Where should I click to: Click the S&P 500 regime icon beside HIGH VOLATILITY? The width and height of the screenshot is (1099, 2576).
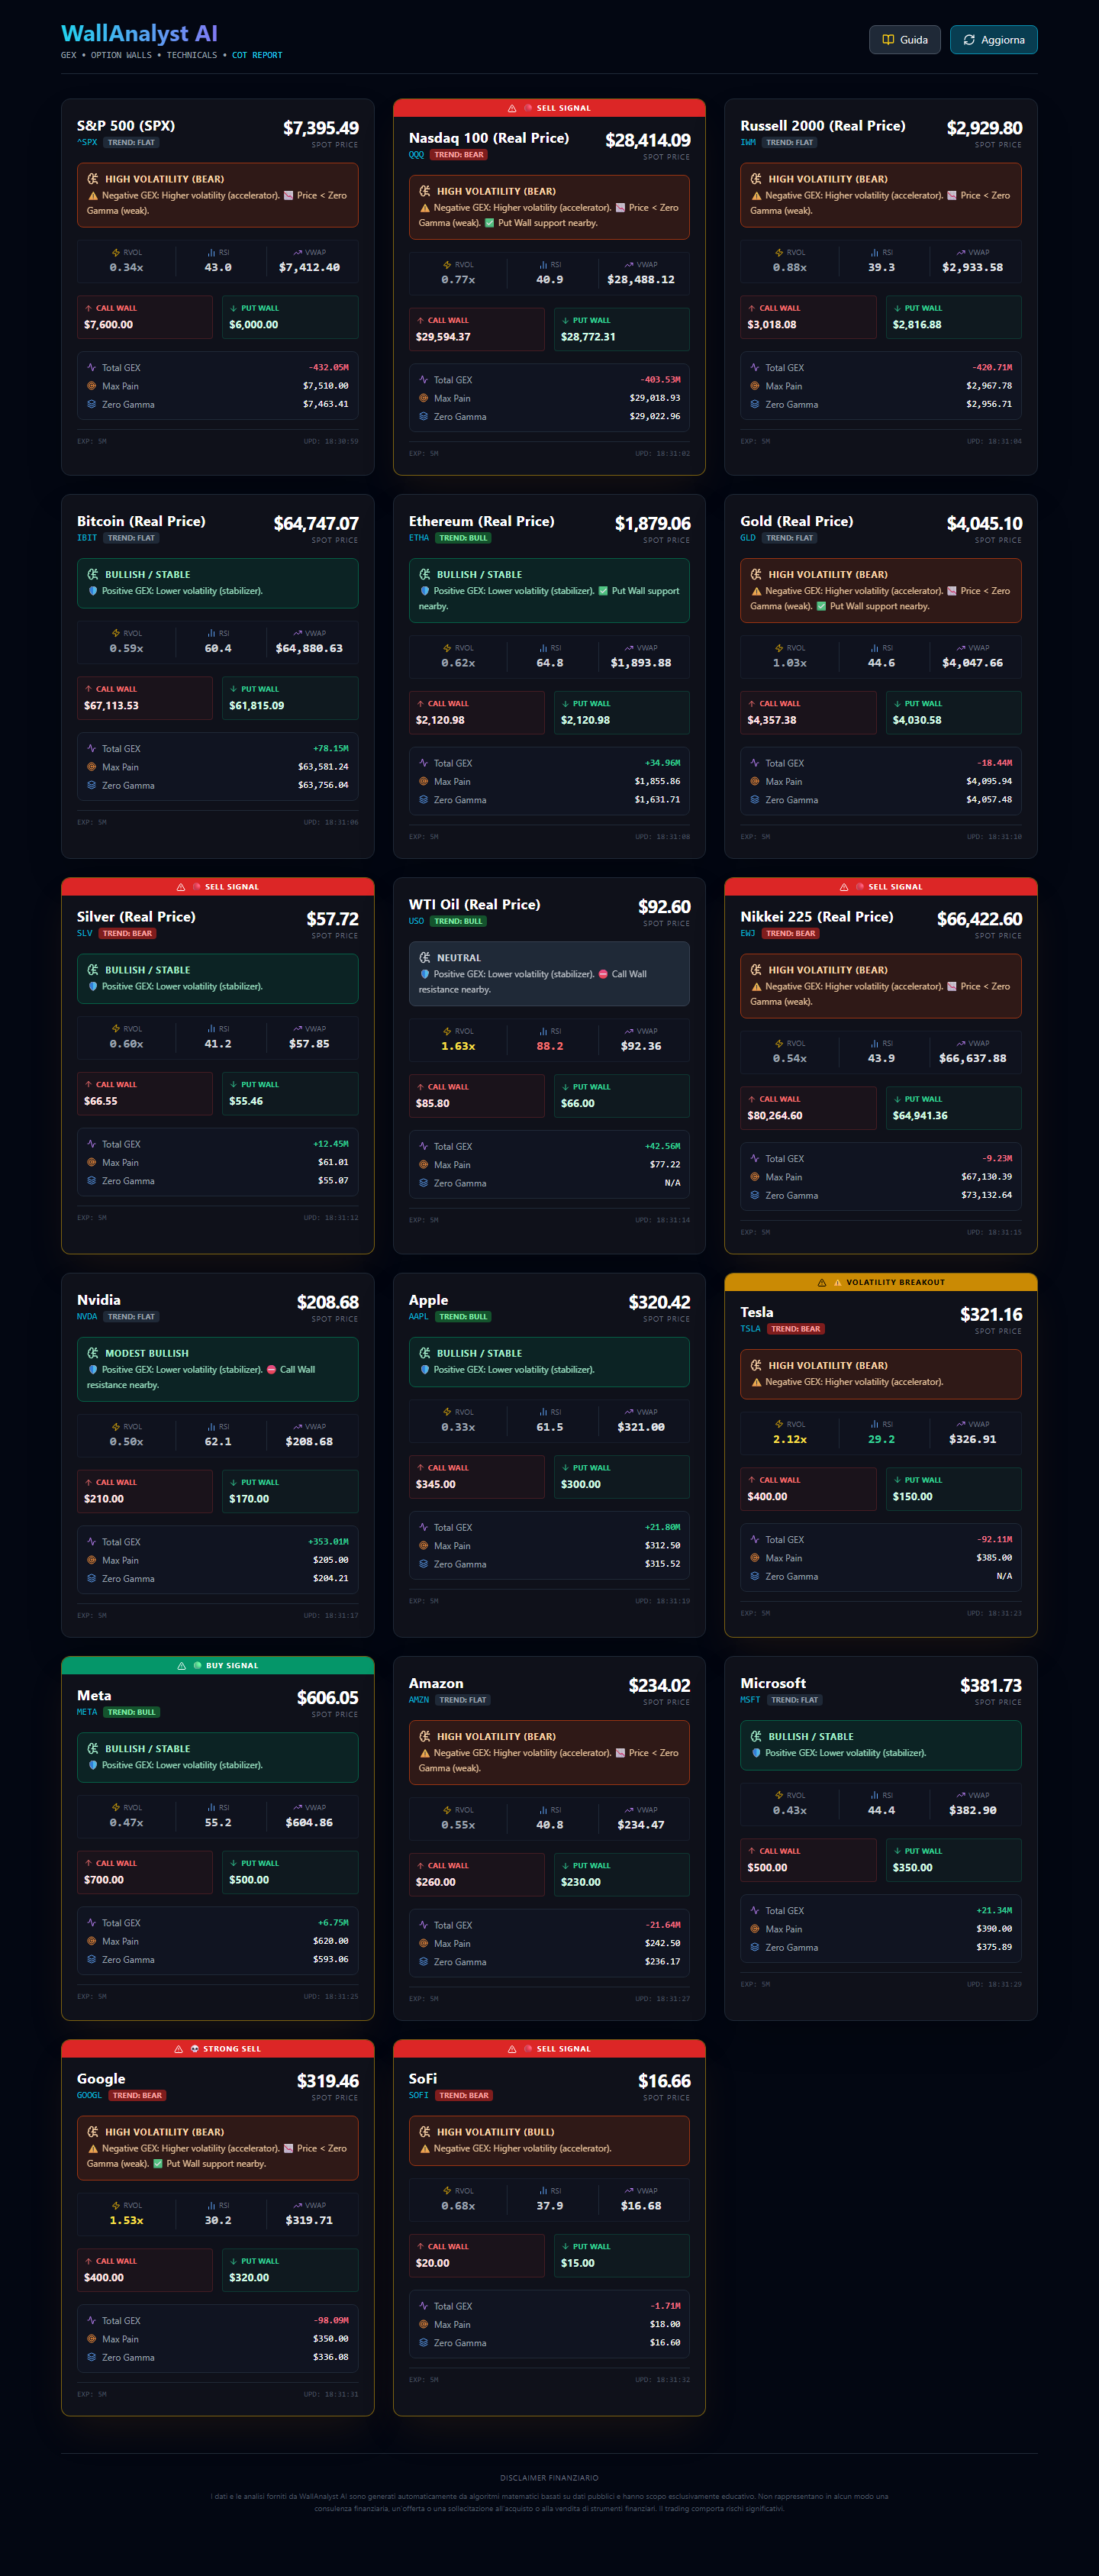pyautogui.click(x=93, y=179)
